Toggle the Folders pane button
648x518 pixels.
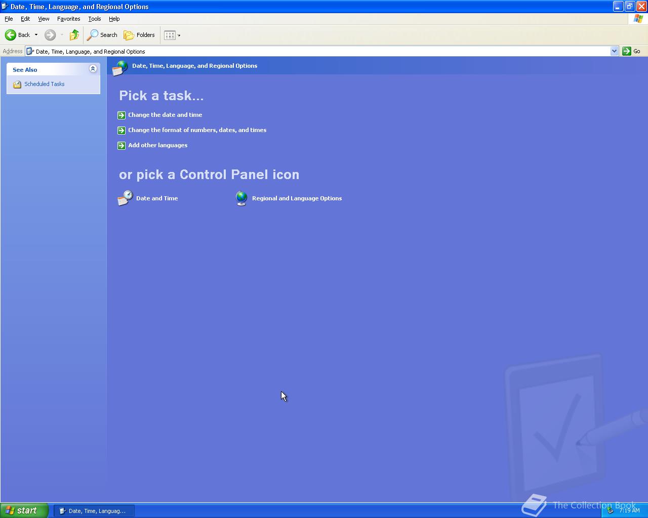139,35
